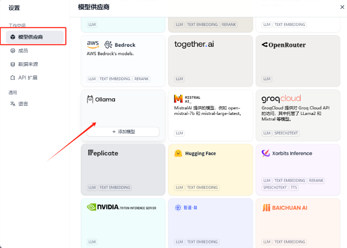Click the 设置 title text
347x248 pixels.
14,8
